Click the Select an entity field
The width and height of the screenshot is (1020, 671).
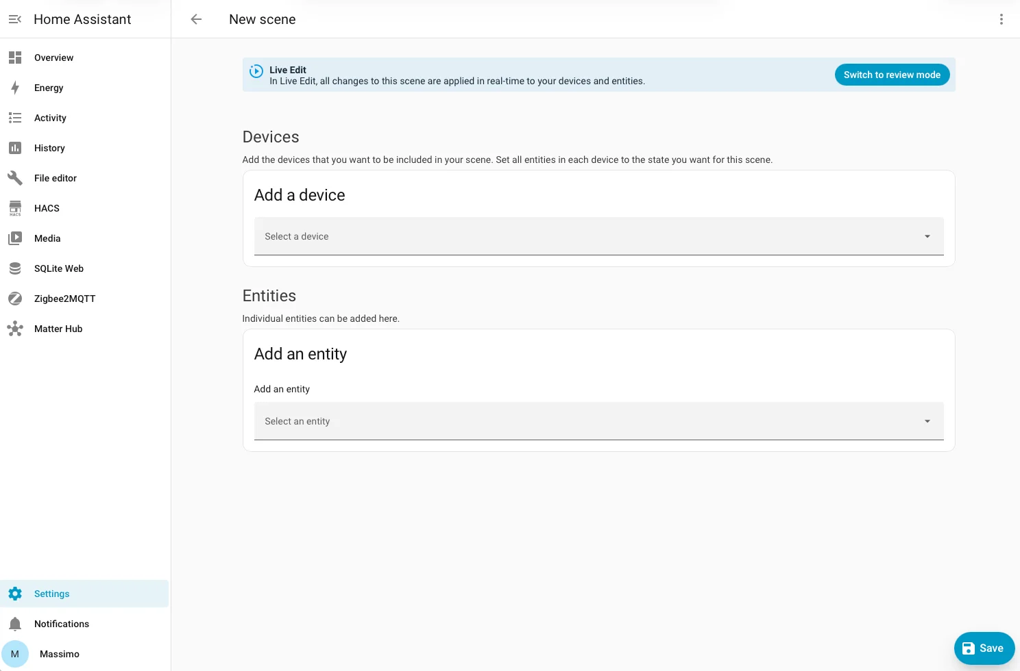tap(598, 421)
